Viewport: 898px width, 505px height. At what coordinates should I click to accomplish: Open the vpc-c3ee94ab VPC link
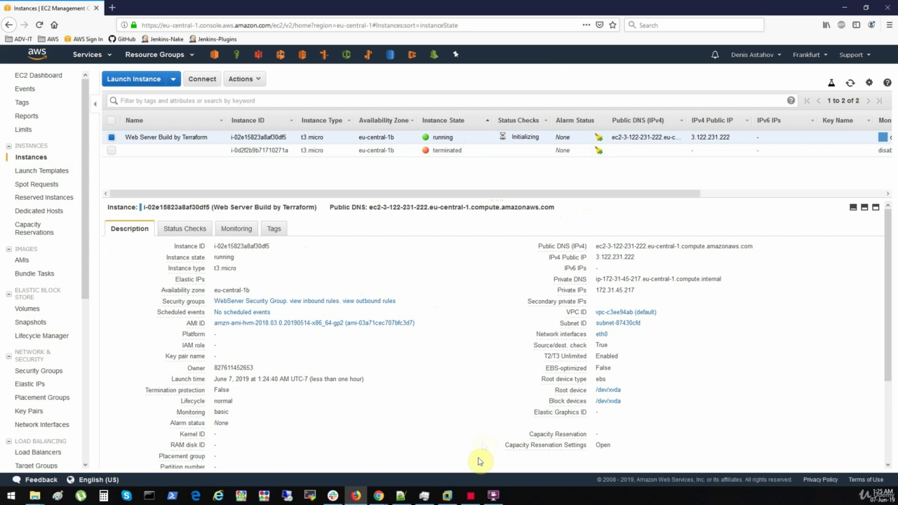click(x=626, y=312)
